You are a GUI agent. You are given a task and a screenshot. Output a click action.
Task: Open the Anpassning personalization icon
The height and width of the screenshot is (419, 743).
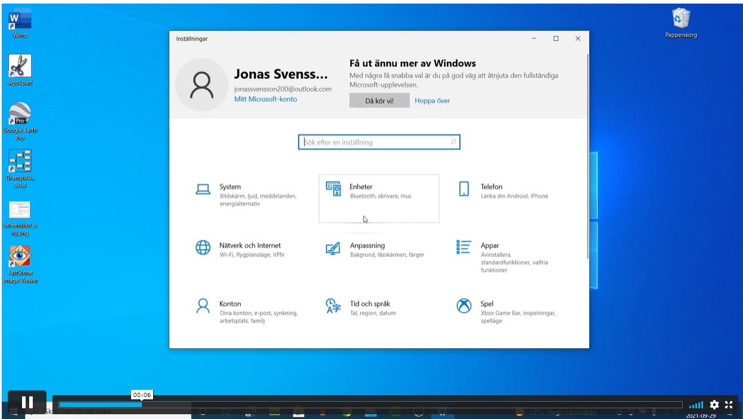tap(333, 248)
